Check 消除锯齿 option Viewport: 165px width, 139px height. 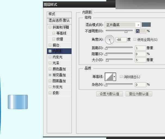(121, 77)
